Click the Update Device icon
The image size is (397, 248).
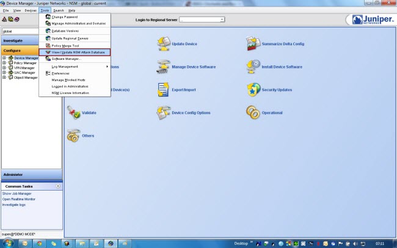(x=164, y=44)
